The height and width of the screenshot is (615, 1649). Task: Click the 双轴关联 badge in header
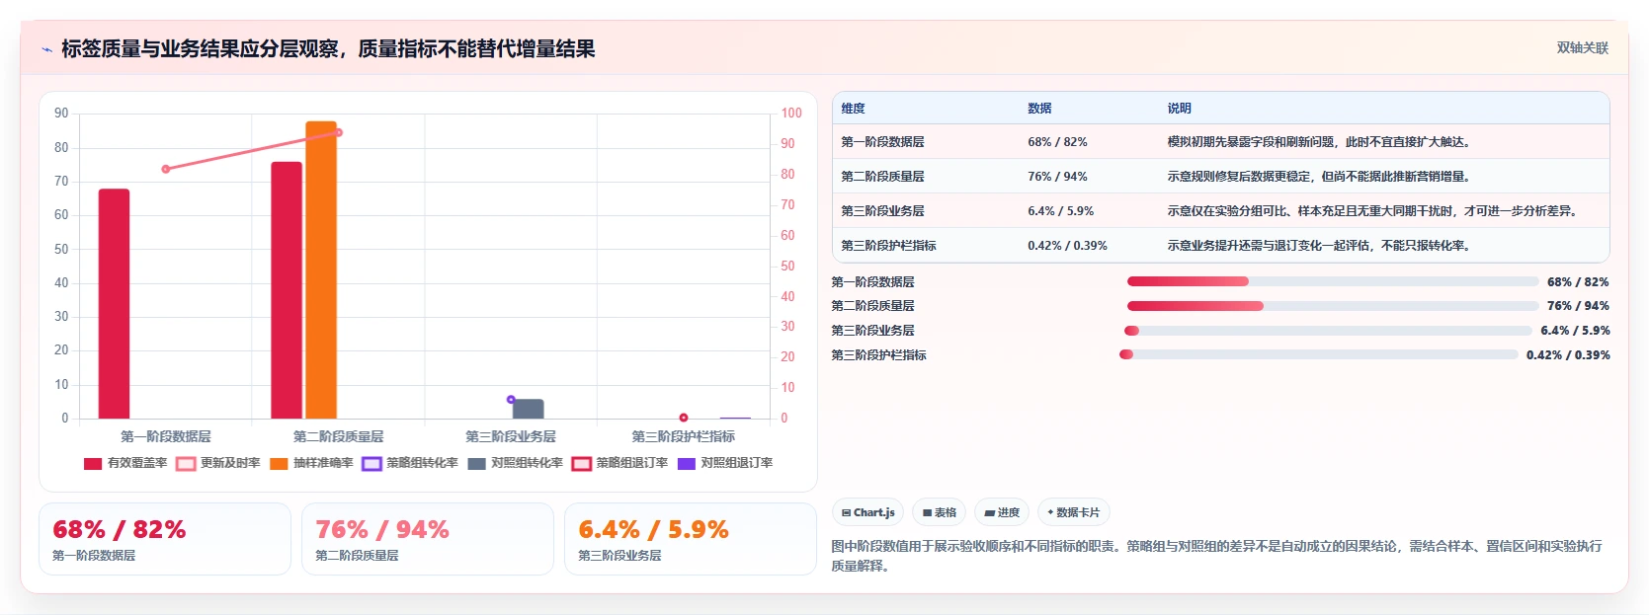tap(1582, 47)
